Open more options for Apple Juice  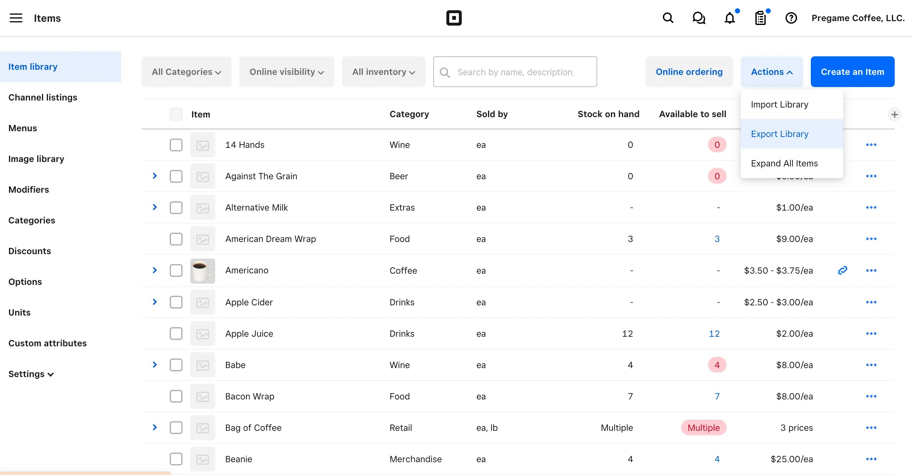(871, 334)
